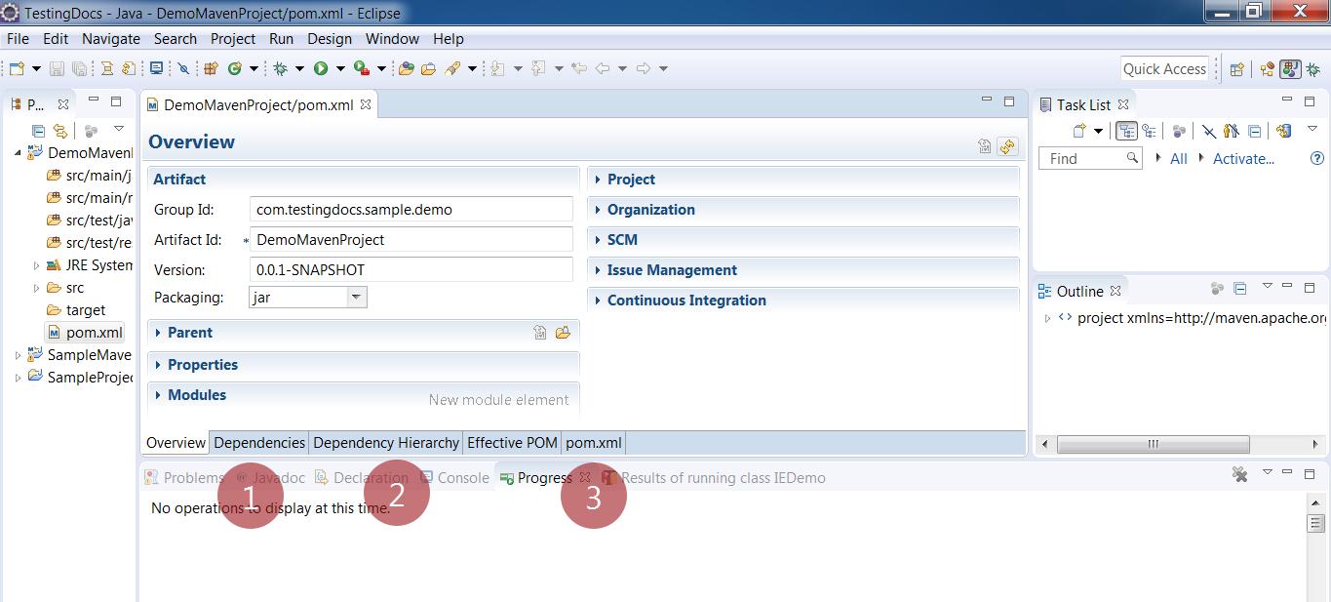Viewport: 1331px width, 602px height.
Task: Select the Java perspective icon
Action: point(1290,69)
